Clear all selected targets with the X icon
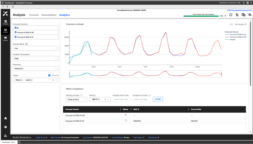Image resolution: width=253 pixels, height=144 pixels. (x=53, y=80)
